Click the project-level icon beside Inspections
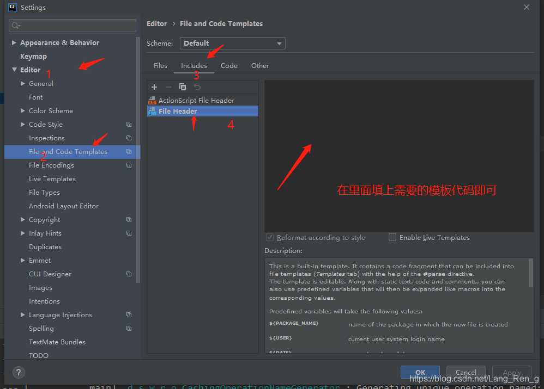This screenshot has height=389, width=544. [x=129, y=138]
